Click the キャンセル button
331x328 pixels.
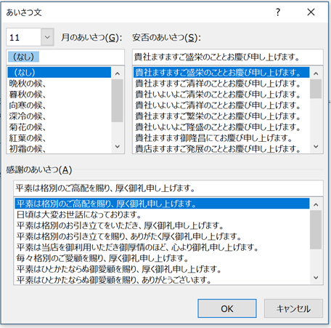pos(293,308)
